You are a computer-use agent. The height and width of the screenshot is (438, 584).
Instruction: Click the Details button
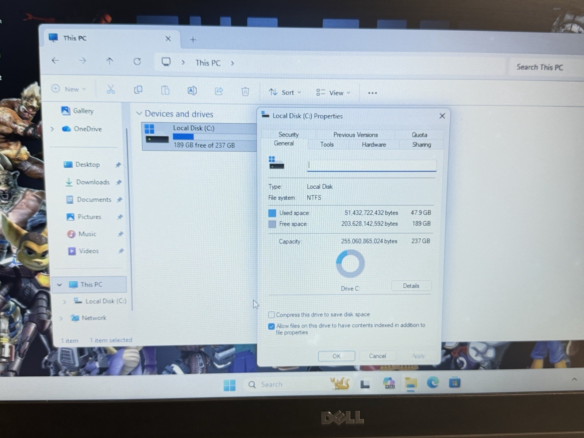point(411,286)
